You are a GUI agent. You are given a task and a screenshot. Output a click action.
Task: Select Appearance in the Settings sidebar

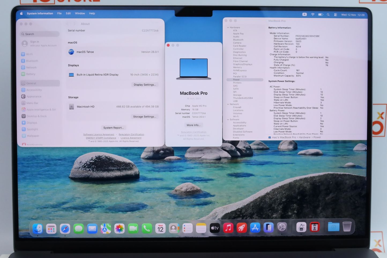click(x=34, y=97)
